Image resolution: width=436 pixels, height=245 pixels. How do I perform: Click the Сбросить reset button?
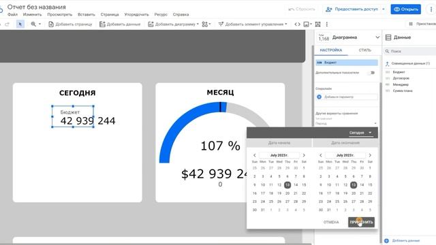(302, 9)
